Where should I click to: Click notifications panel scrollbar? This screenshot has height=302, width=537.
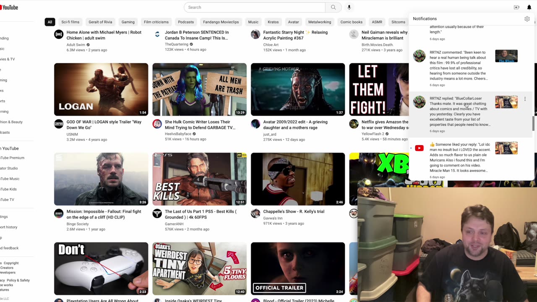[533, 124]
